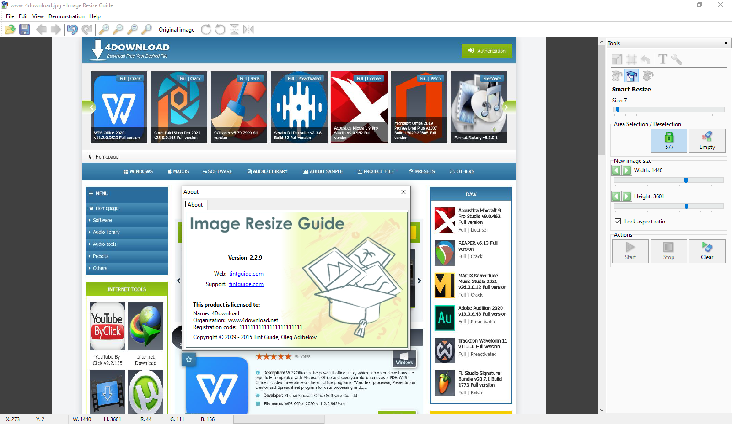This screenshot has height=424, width=732.
Task: Flip the image vertically
Action: [x=234, y=30]
